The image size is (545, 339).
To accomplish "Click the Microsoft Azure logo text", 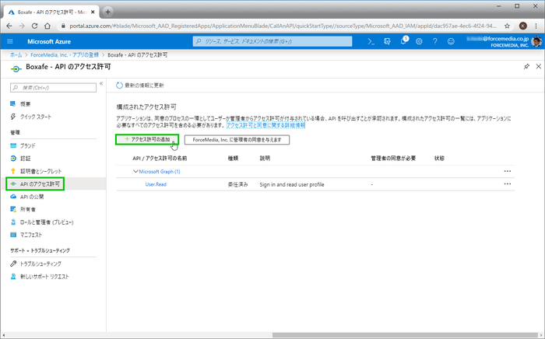I will point(49,42).
